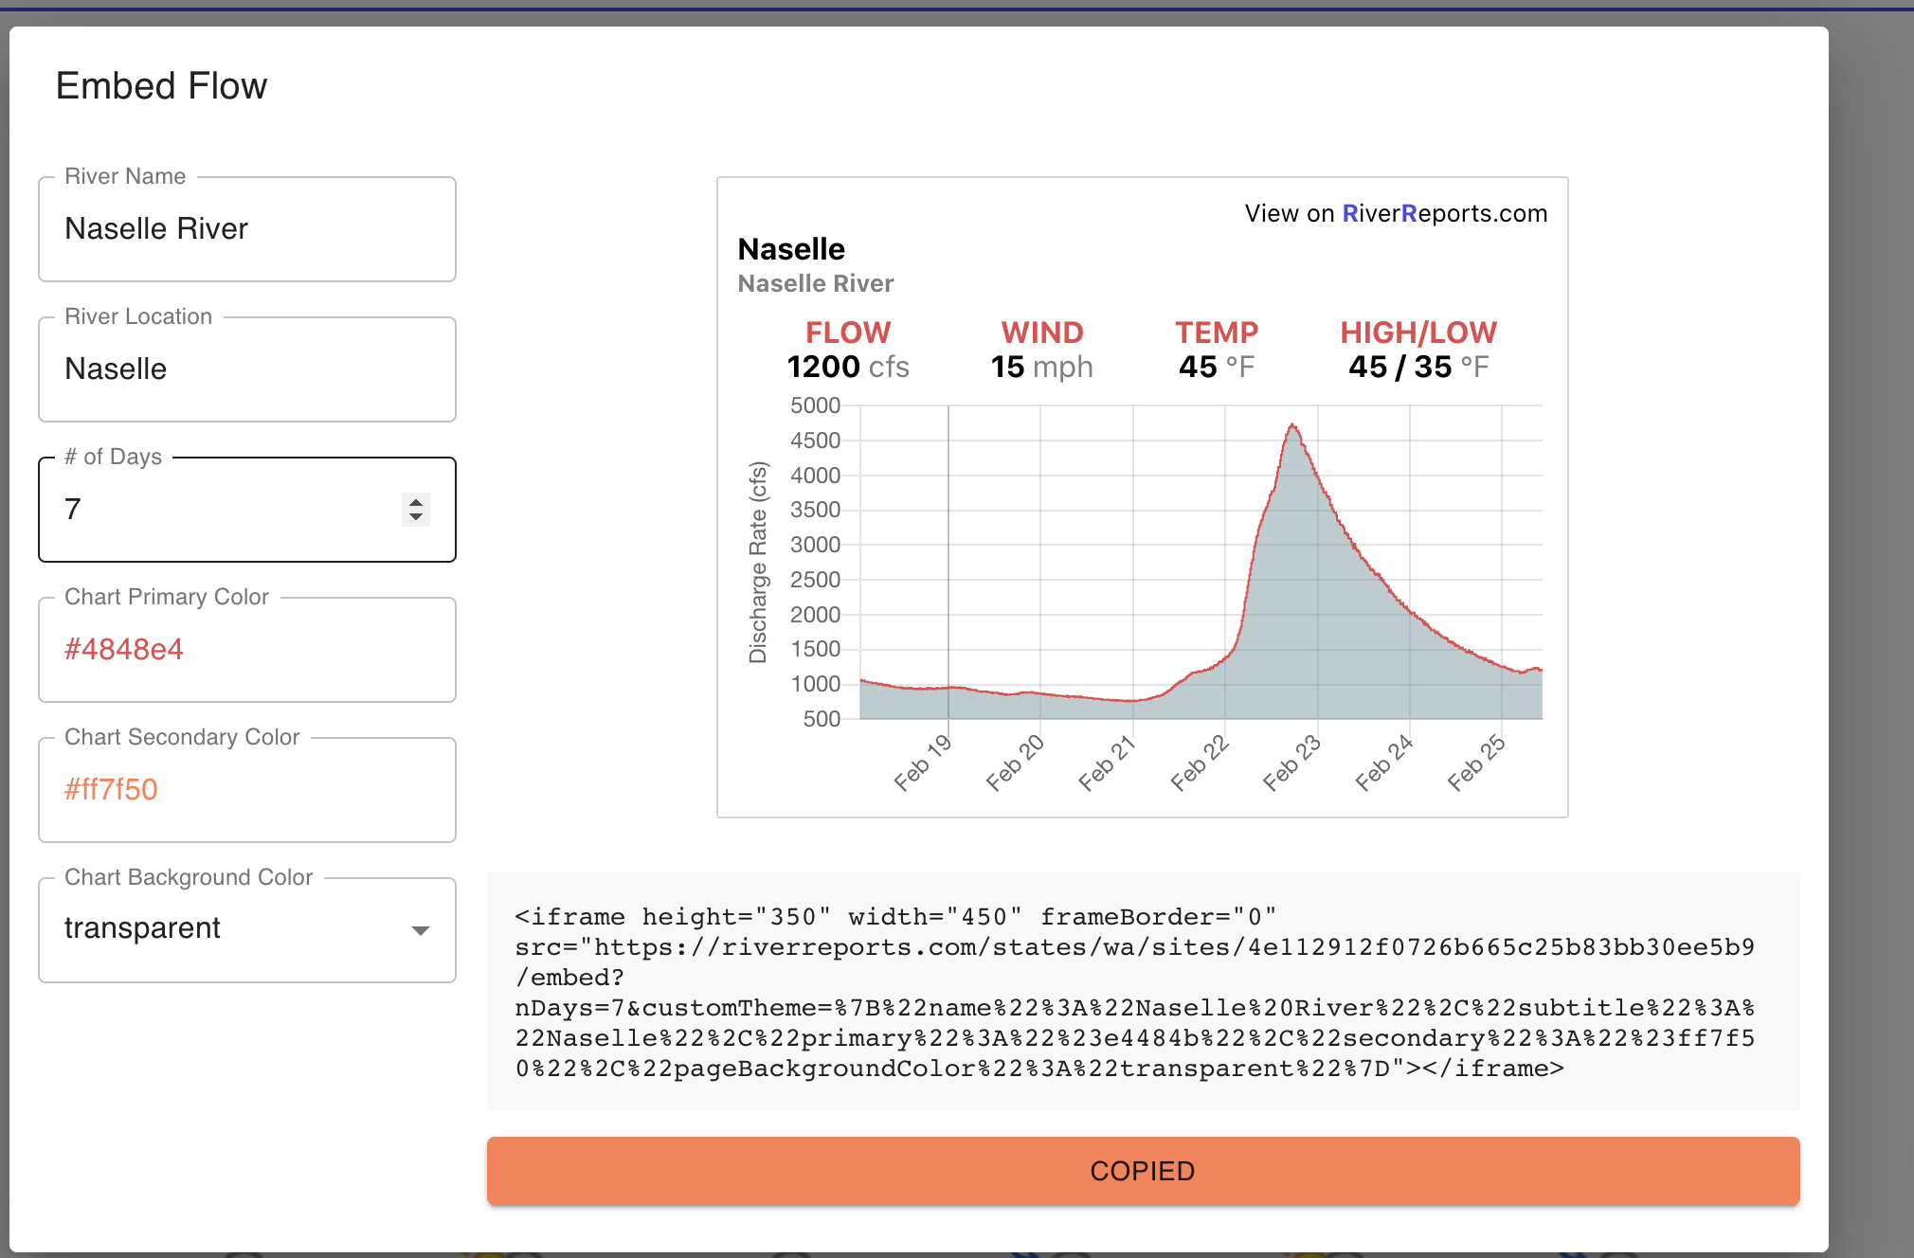Click the Naselle chart title

(x=791, y=249)
